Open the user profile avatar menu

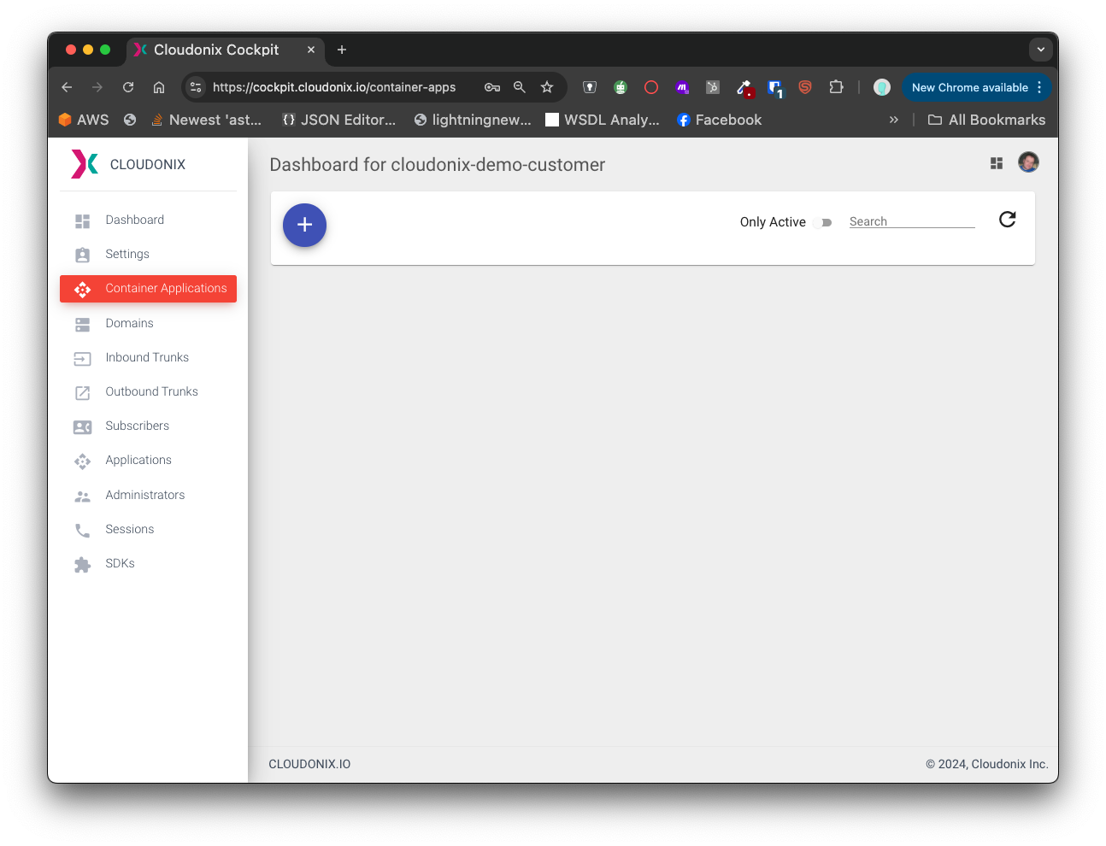[1028, 162]
